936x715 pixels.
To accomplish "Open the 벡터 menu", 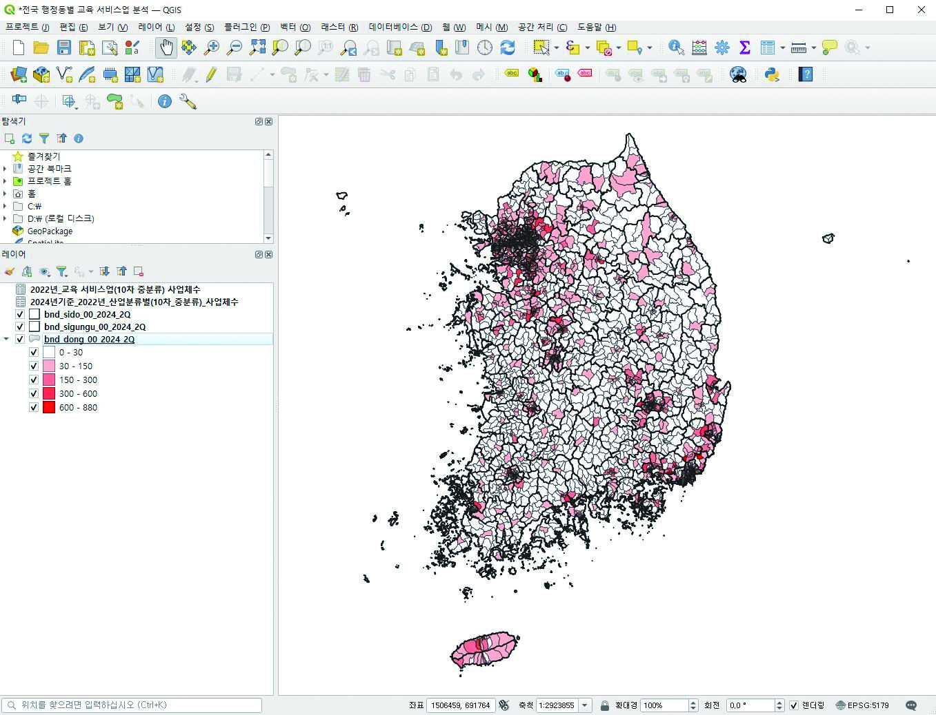I will [x=295, y=27].
